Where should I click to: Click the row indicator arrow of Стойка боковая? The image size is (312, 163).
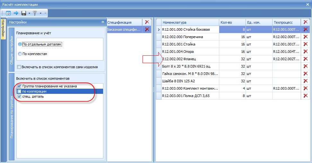point(159,29)
